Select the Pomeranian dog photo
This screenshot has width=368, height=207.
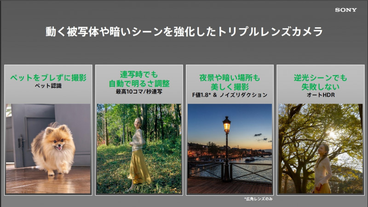(x=48, y=148)
